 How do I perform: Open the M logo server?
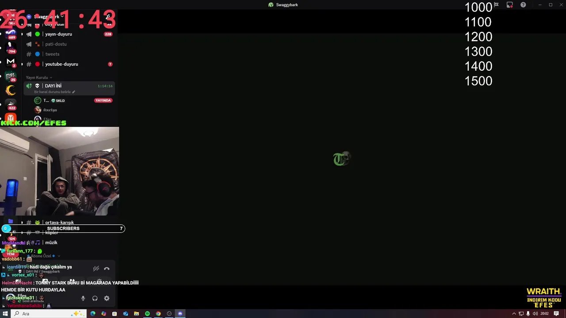point(11,61)
